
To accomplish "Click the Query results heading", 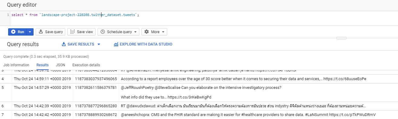I will point(23,44).
